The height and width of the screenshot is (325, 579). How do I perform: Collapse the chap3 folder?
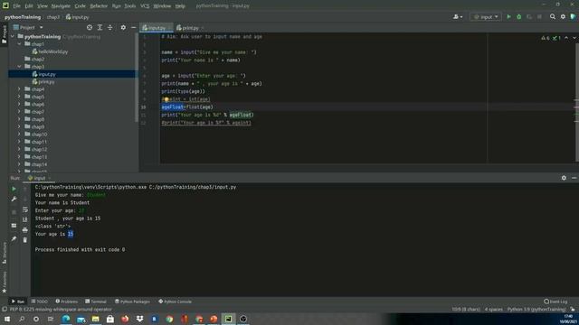point(20,66)
